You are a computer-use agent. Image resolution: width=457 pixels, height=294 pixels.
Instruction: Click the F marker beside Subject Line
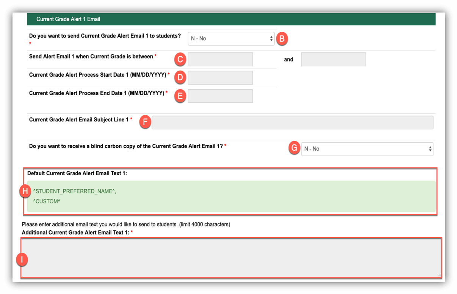click(x=145, y=122)
